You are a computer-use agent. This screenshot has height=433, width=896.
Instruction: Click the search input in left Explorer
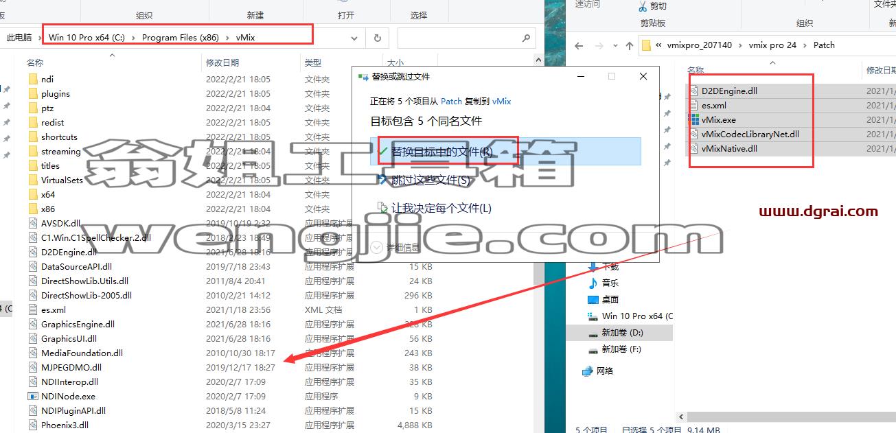coord(457,38)
